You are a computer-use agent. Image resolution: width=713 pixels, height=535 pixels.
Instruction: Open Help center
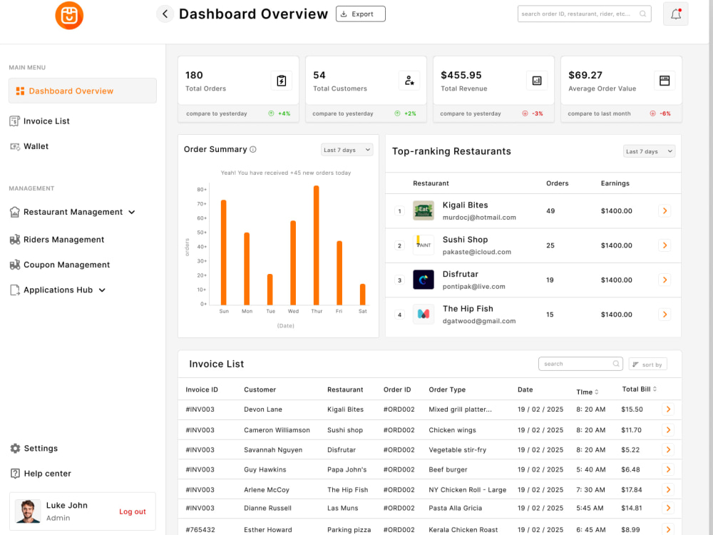(41, 474)
